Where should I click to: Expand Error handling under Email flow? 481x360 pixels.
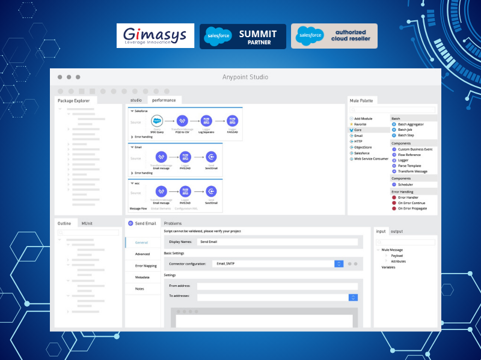point(132,173)
